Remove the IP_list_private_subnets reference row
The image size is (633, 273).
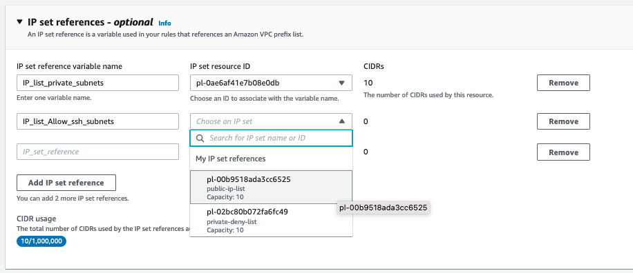(x=563, y=83)
